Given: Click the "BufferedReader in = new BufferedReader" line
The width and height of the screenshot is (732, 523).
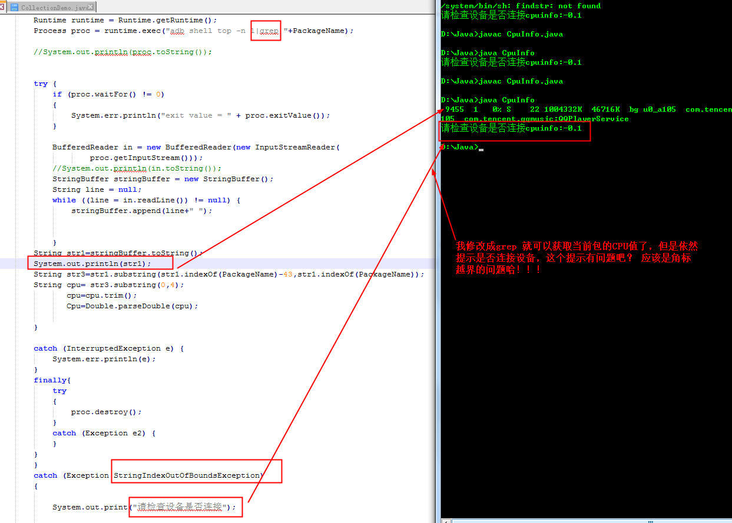Looking at the screenshot, I should [196, 147].
